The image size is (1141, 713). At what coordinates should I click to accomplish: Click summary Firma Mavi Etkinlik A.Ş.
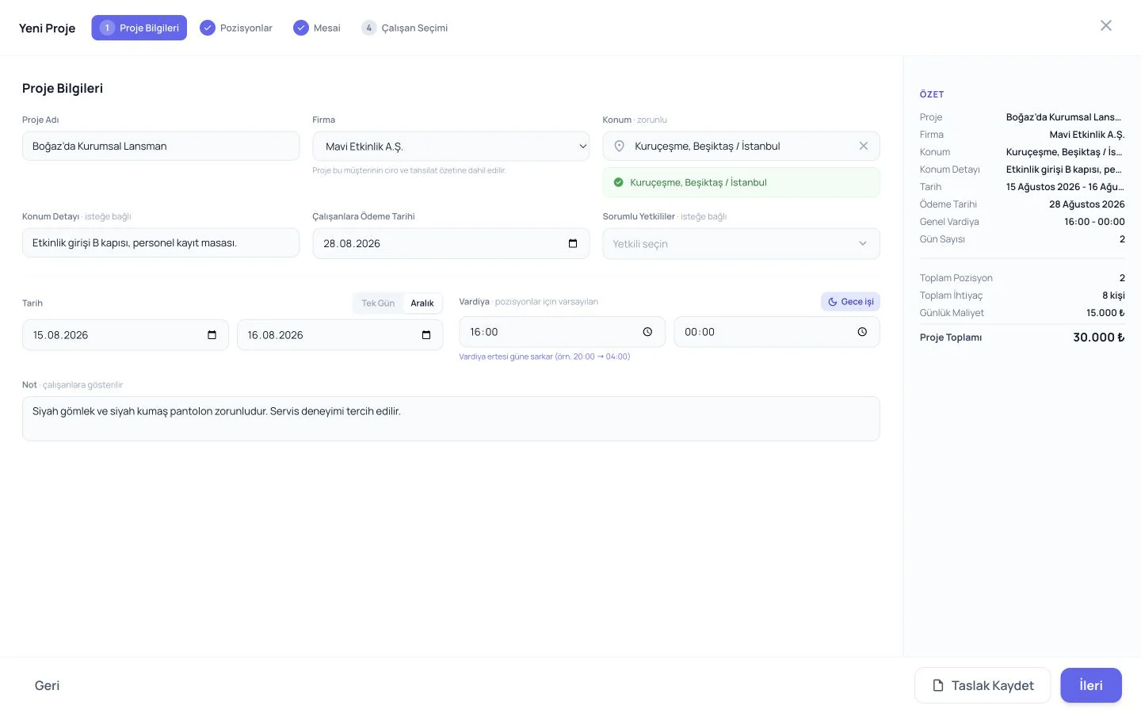(x=1087, y=135)
